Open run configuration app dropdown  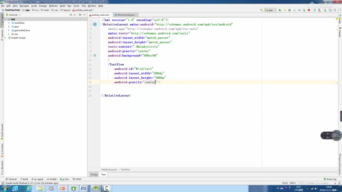click(x=270, y=10)
